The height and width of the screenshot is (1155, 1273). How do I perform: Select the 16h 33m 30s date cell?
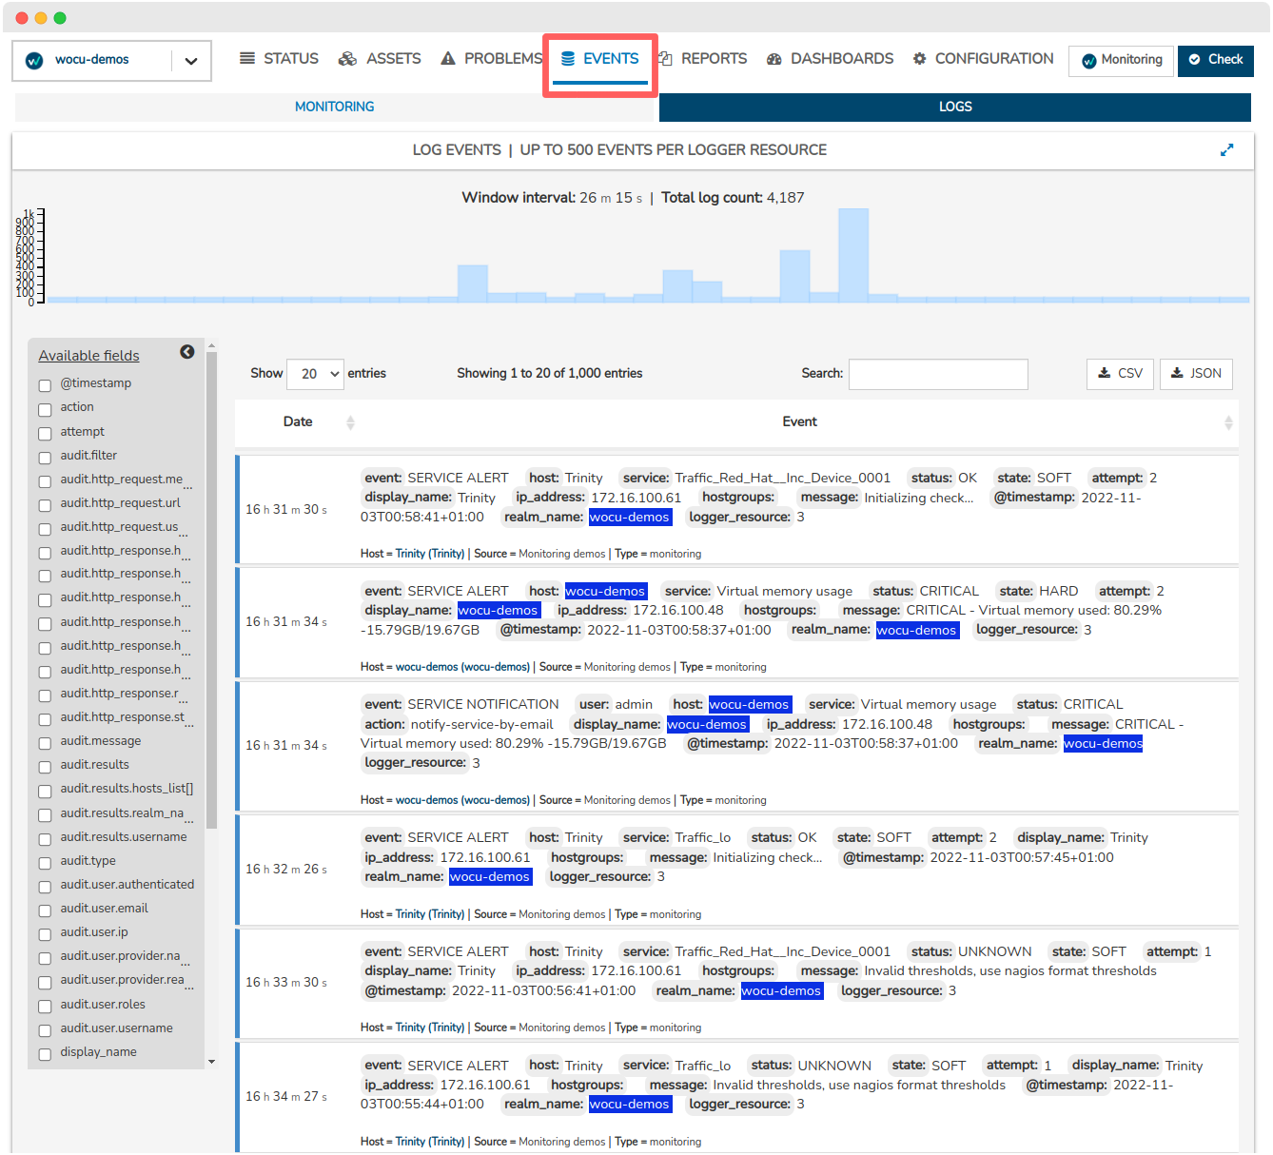[x=286, y=983]
